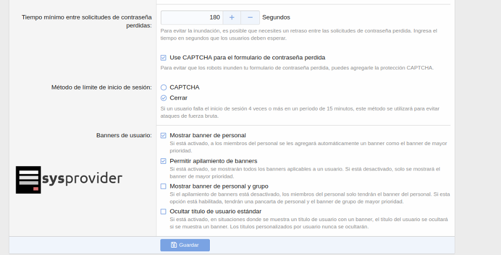
Task: Click the floppy disk icon on Guardar
Action: click(x=174, y=245)
